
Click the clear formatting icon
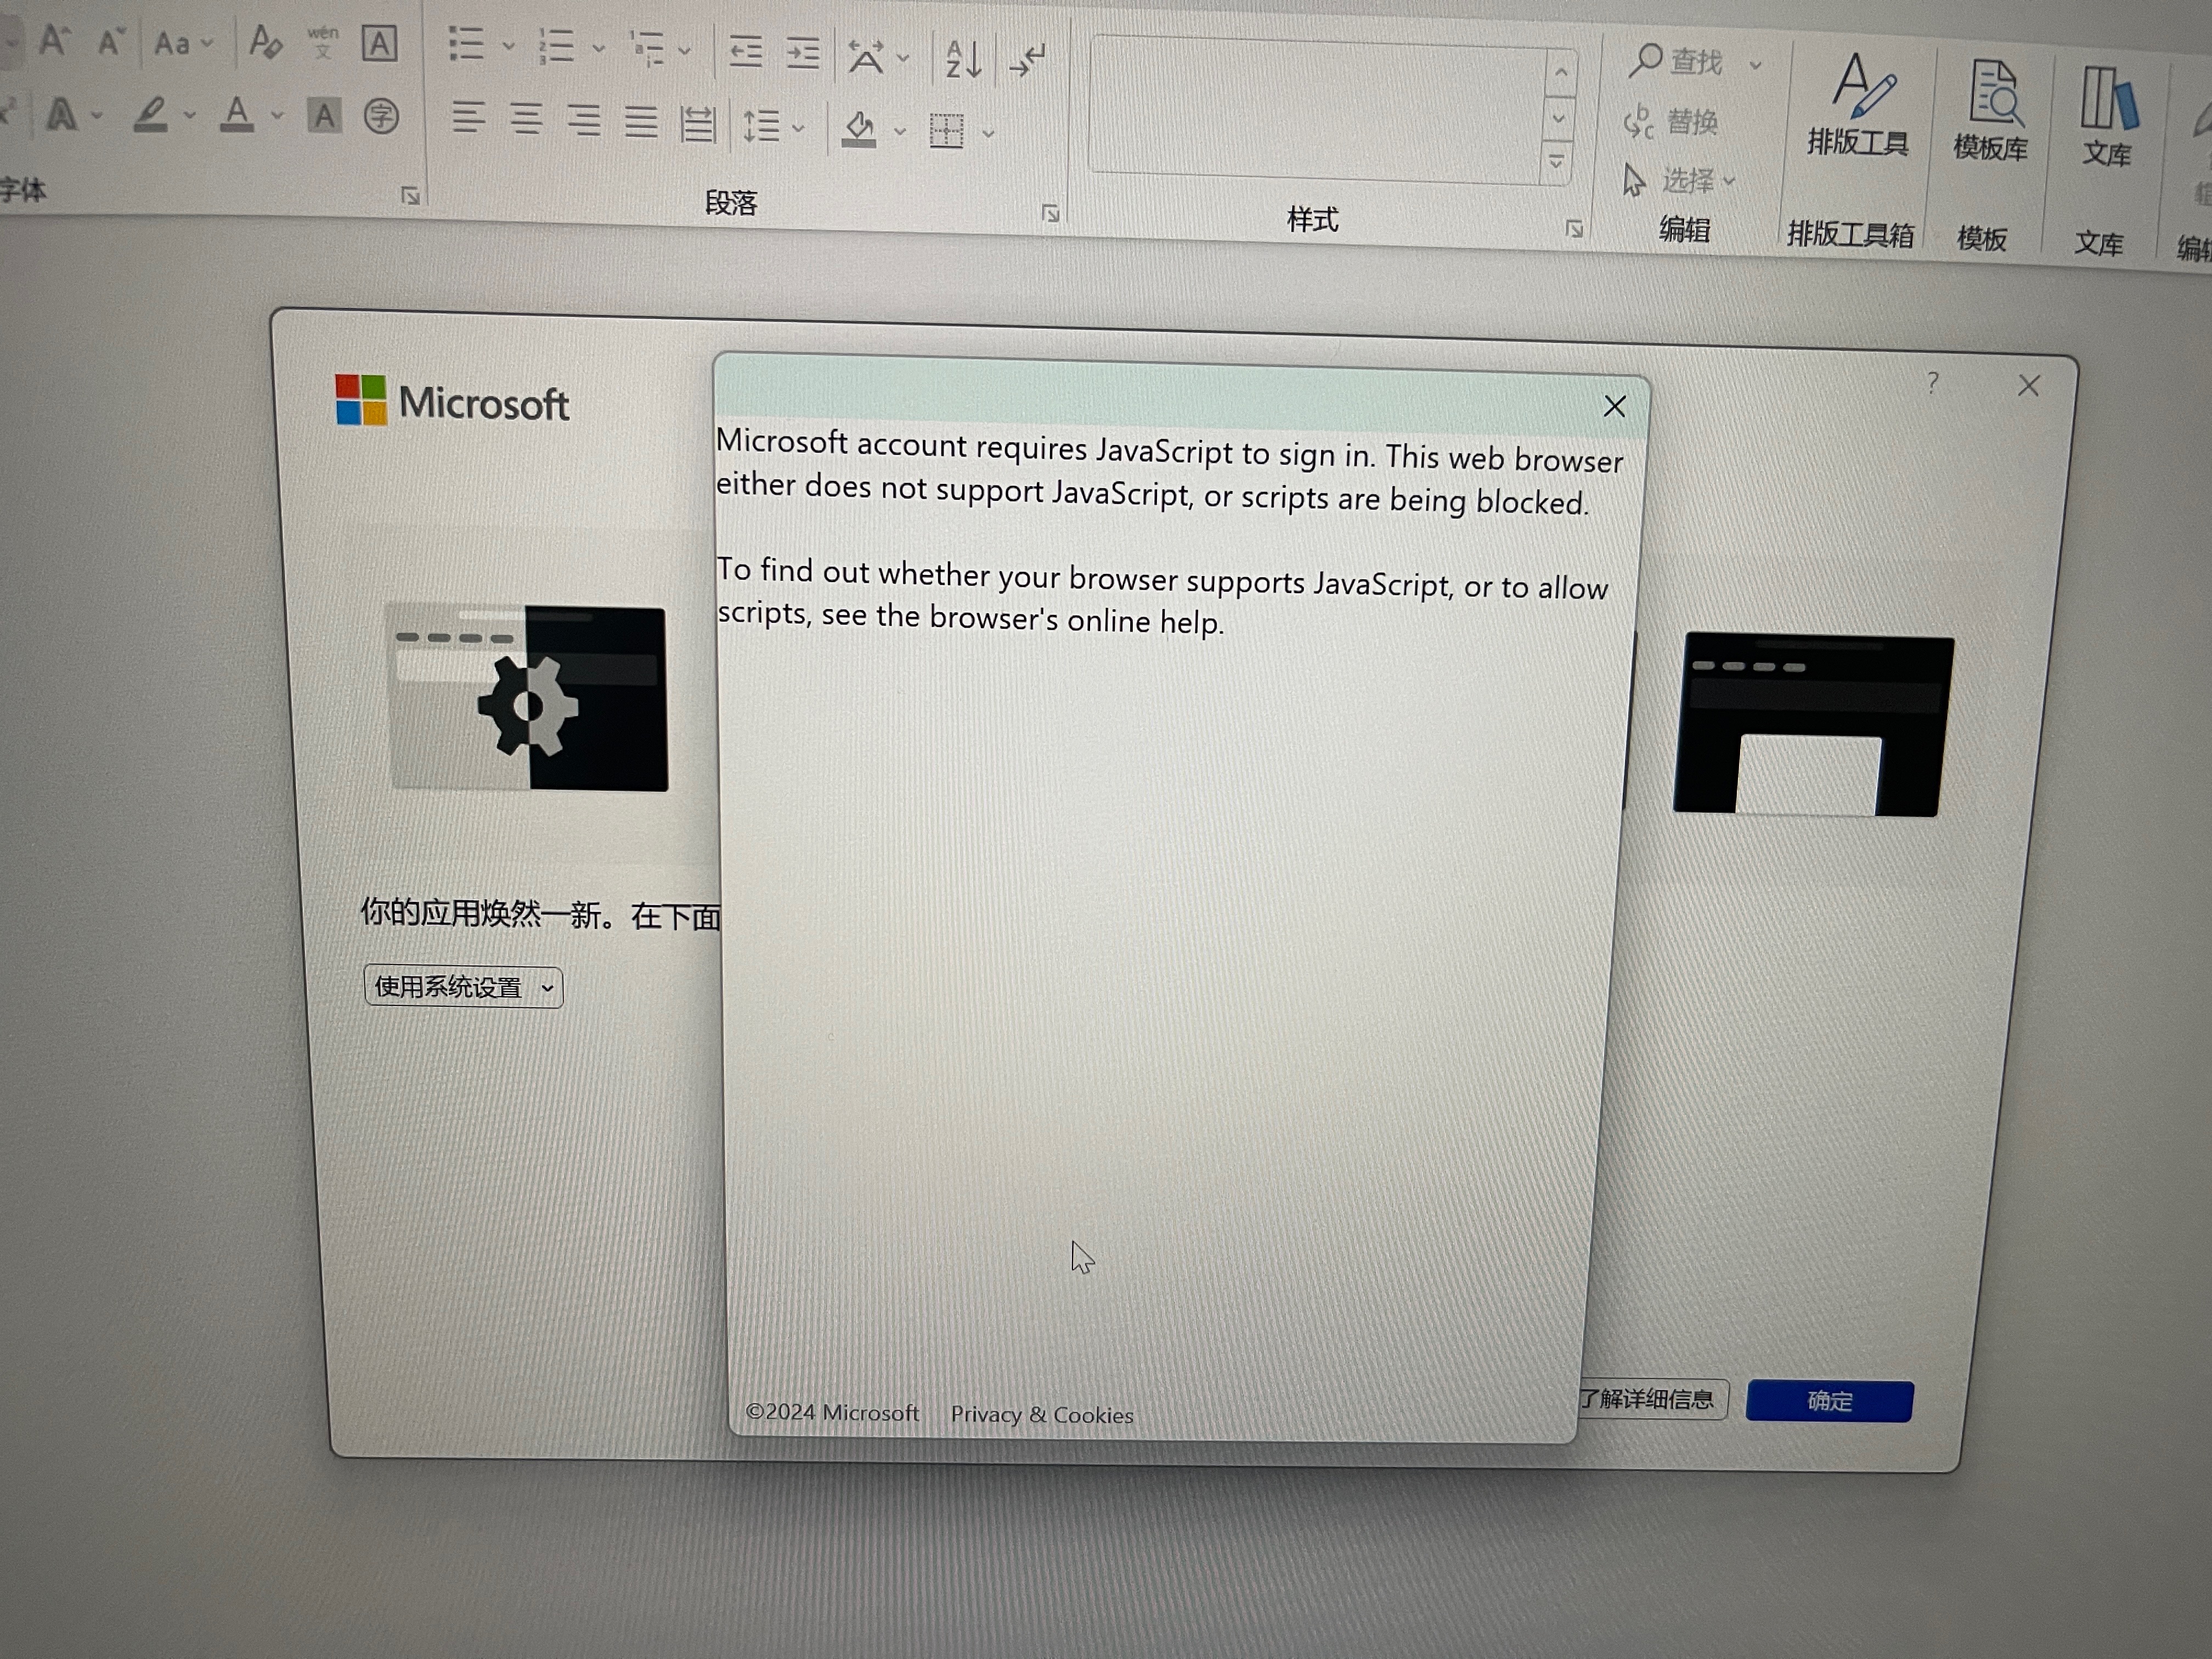click(265, 42)
